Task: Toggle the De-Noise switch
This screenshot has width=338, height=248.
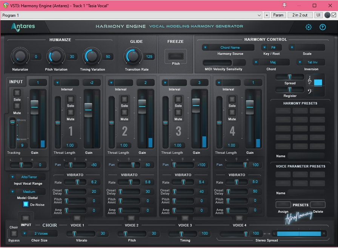Action: (26, 204)
